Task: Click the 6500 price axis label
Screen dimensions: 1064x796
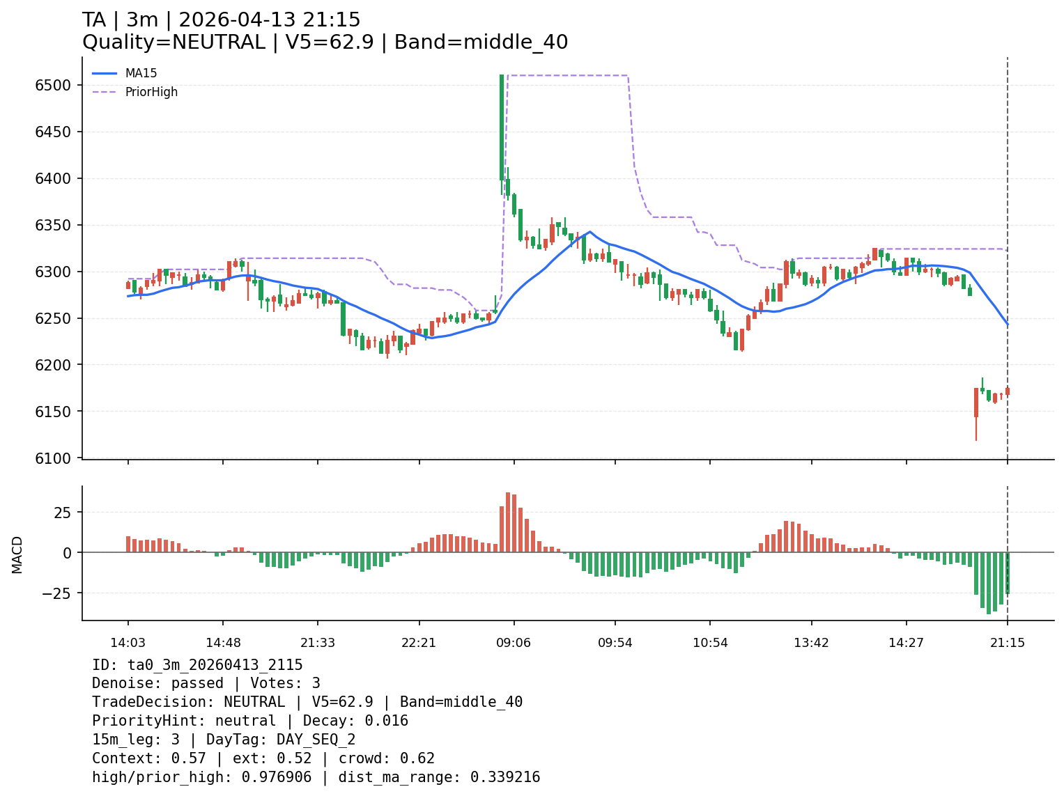Action: (54, 86)
